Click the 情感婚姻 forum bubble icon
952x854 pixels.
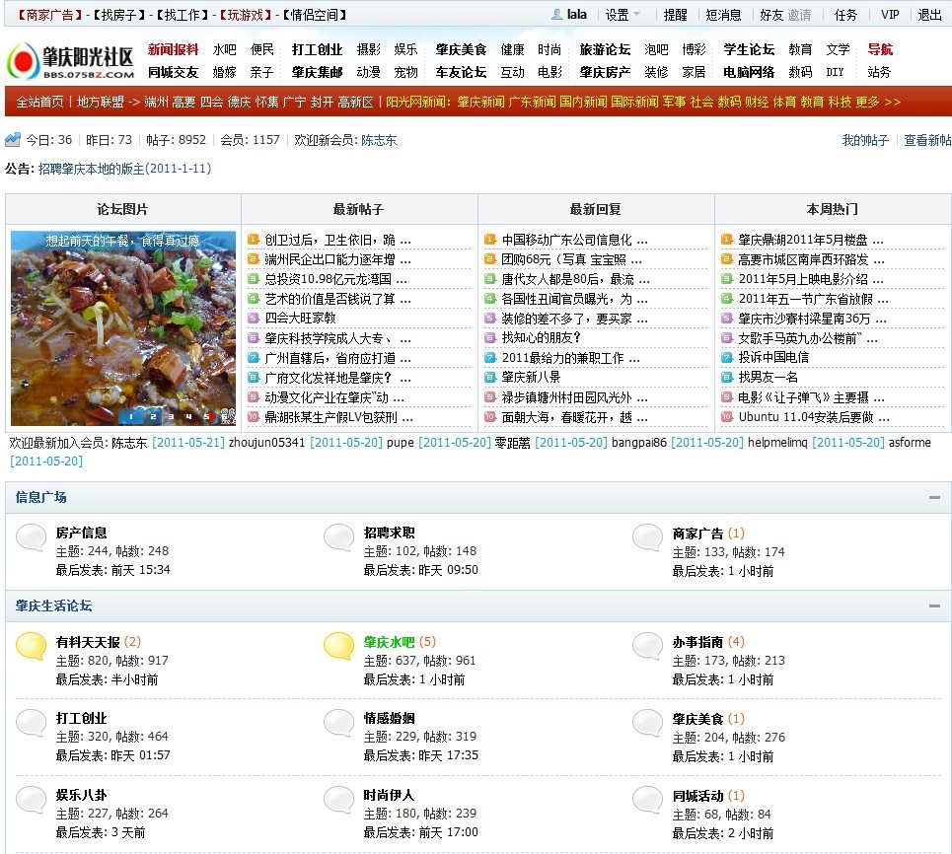click(338, 722)
